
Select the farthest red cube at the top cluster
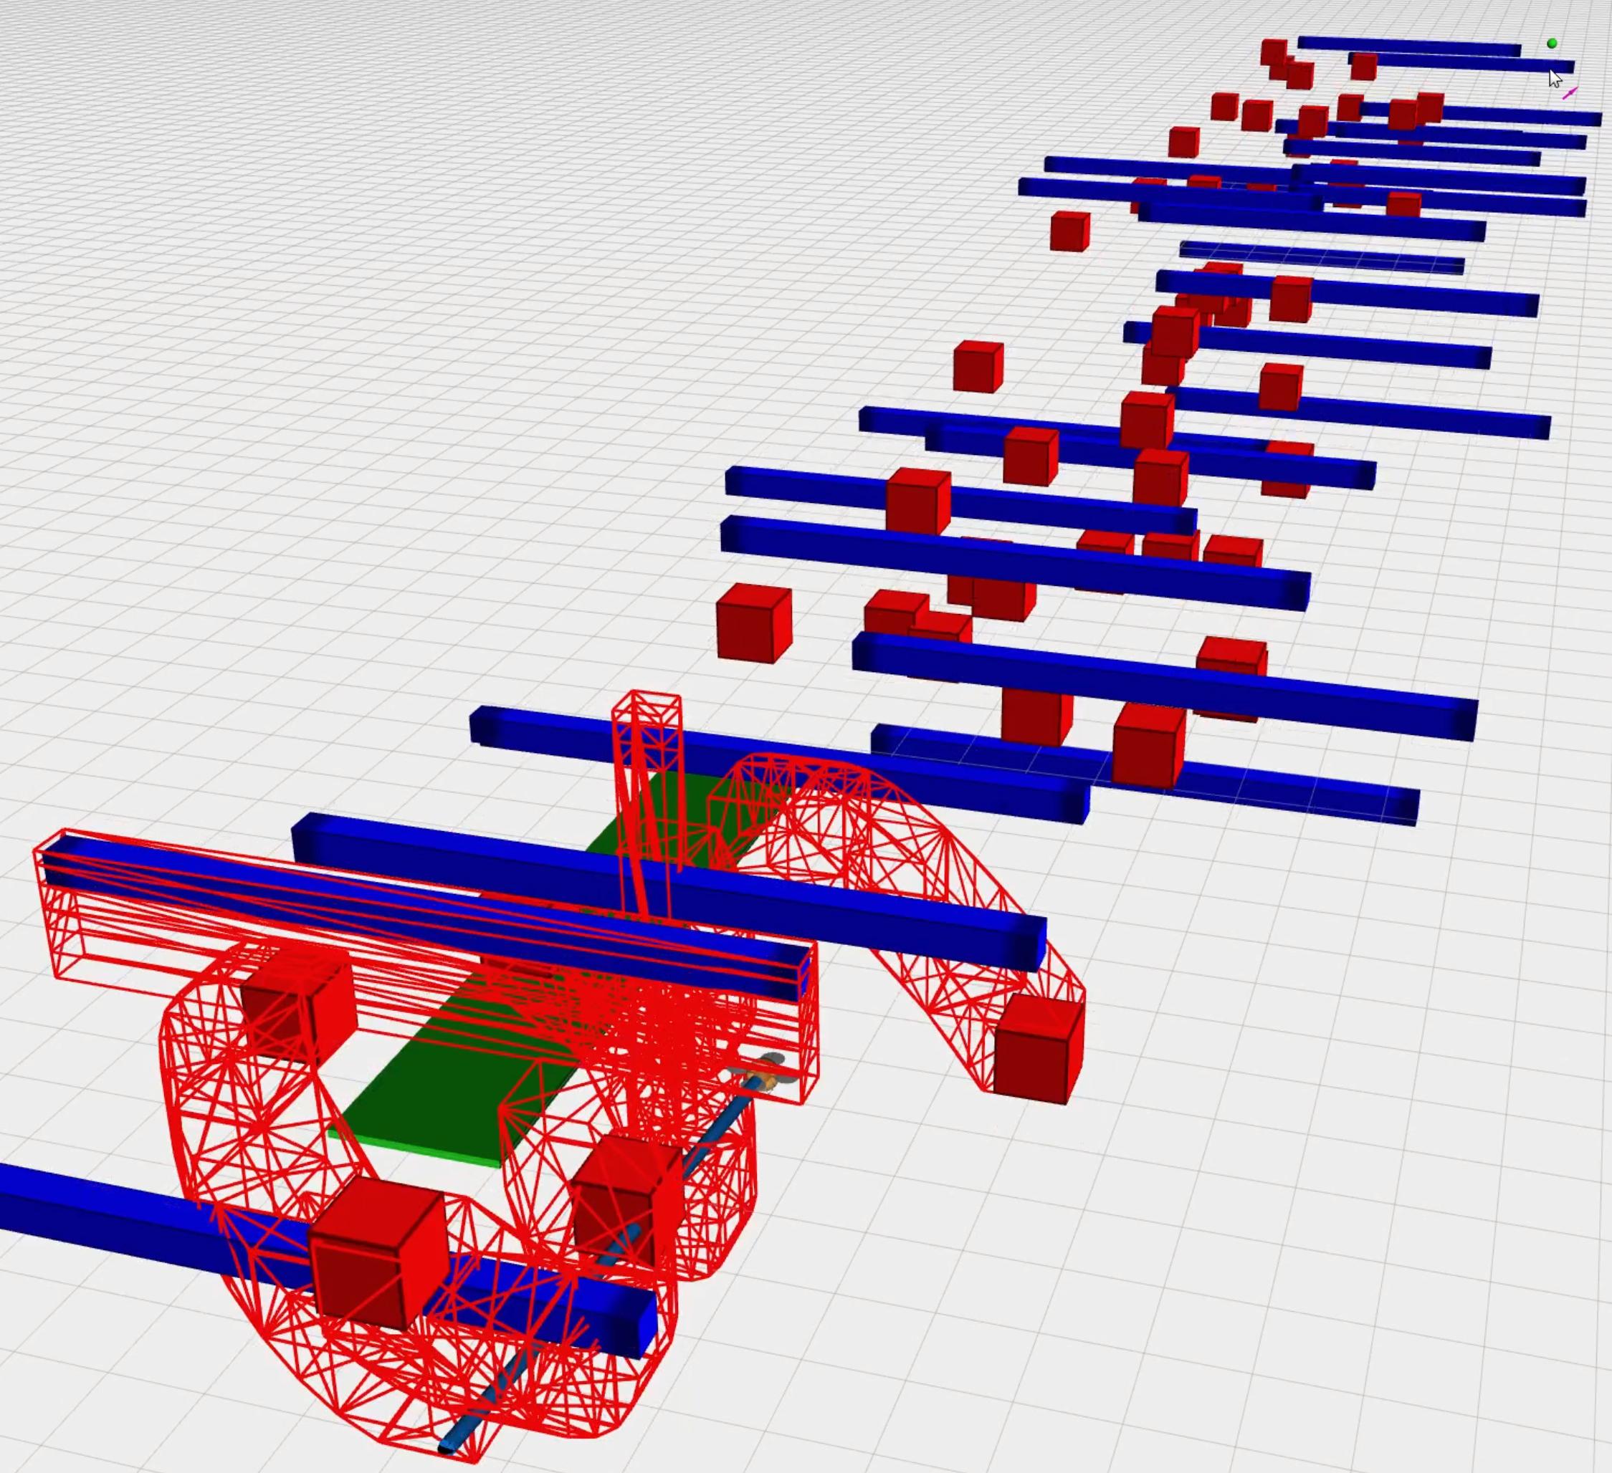(1273, 53)
